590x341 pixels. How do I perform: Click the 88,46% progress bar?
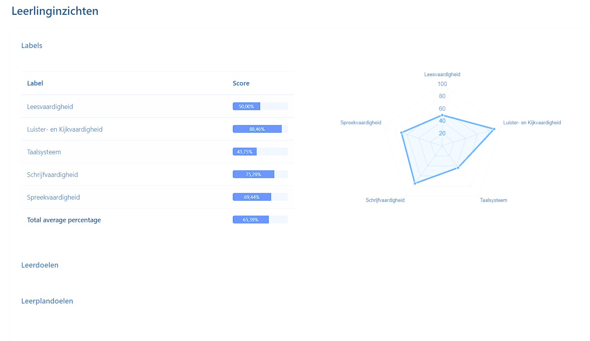click(x=257, y=129)
